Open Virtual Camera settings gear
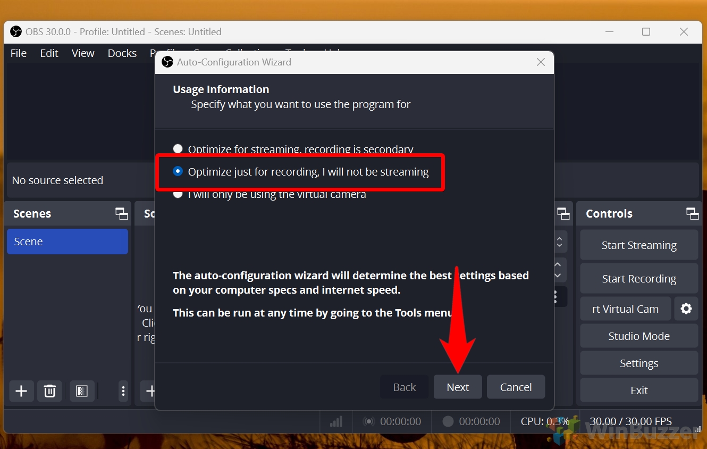 686,309
